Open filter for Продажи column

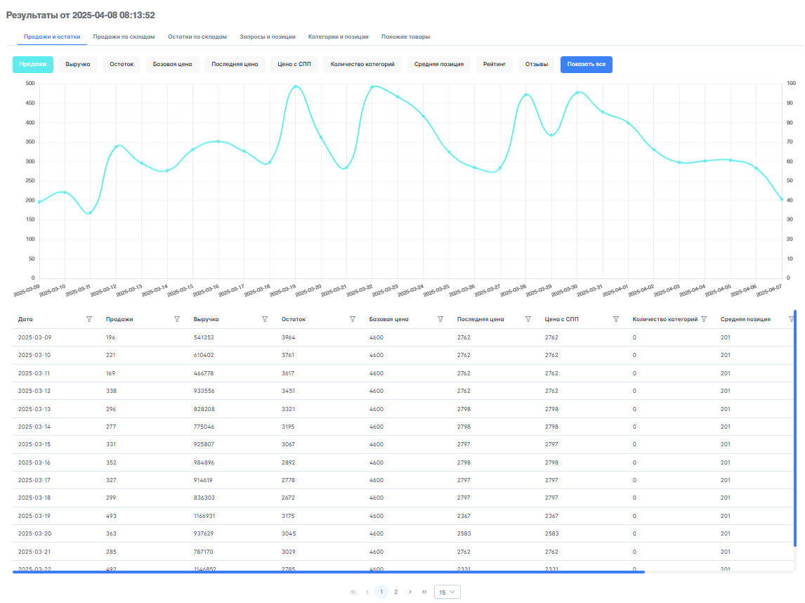(177, 319)
